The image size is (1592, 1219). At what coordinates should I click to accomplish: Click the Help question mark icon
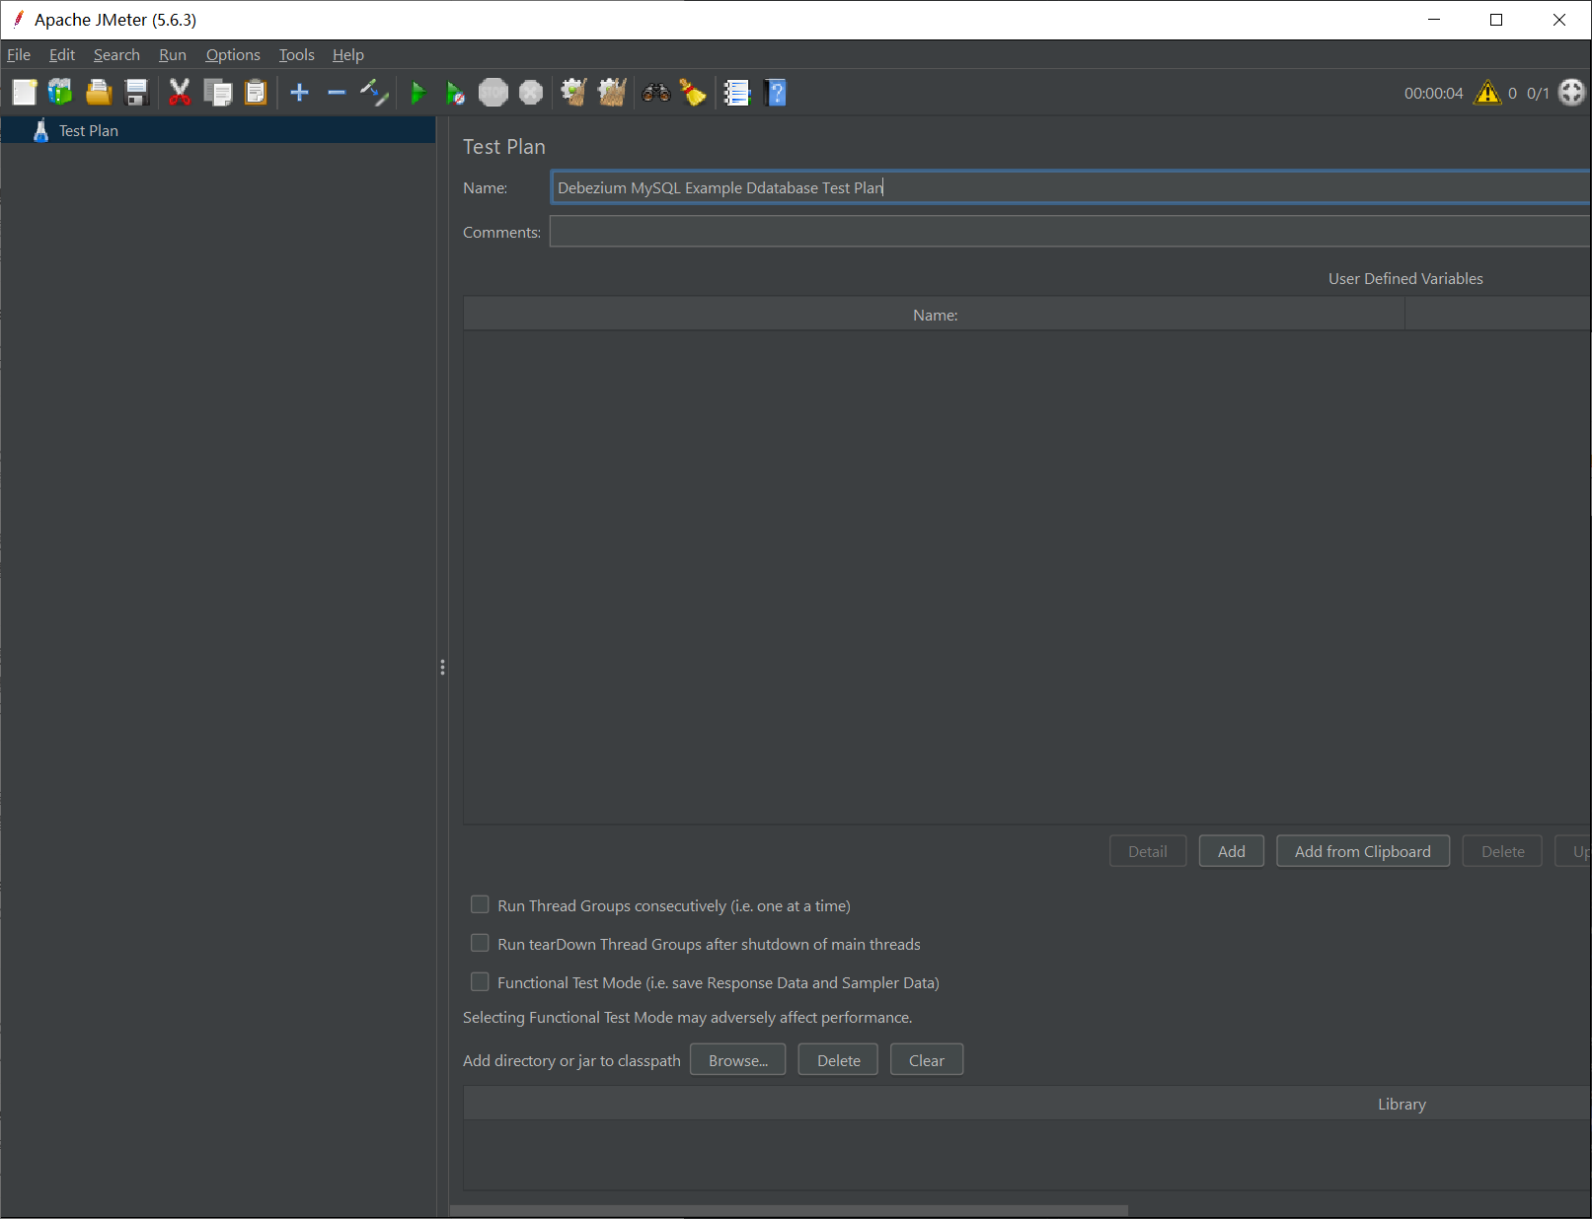776,93
